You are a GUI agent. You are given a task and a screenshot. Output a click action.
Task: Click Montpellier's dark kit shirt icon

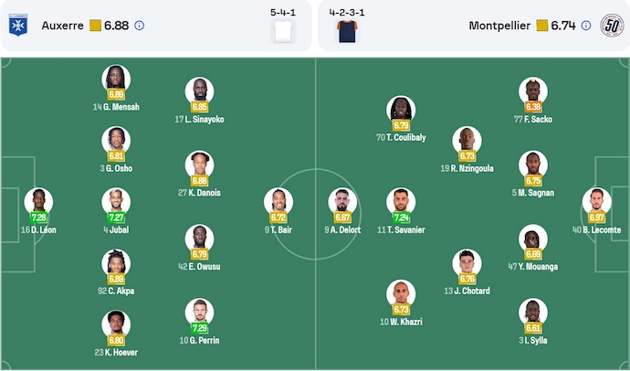click(346, 32)
